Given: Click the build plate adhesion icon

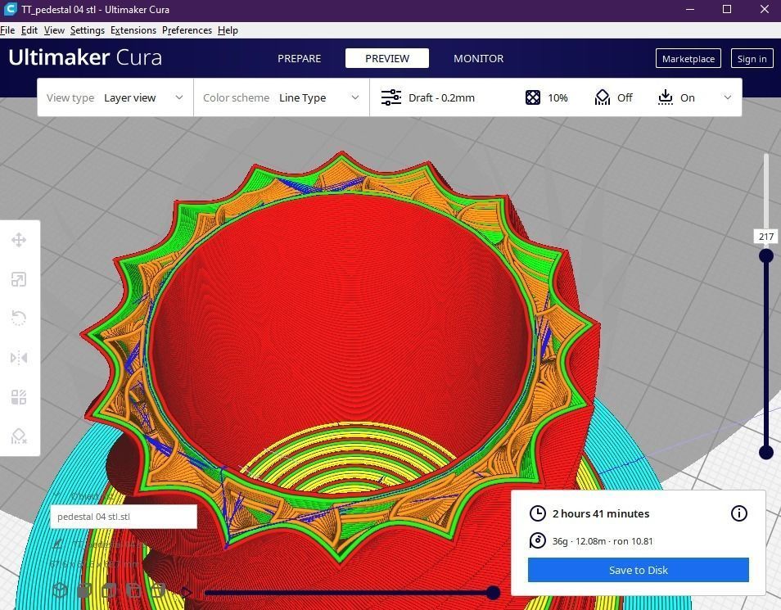Looking at the screenshot, I should (666, 97).
